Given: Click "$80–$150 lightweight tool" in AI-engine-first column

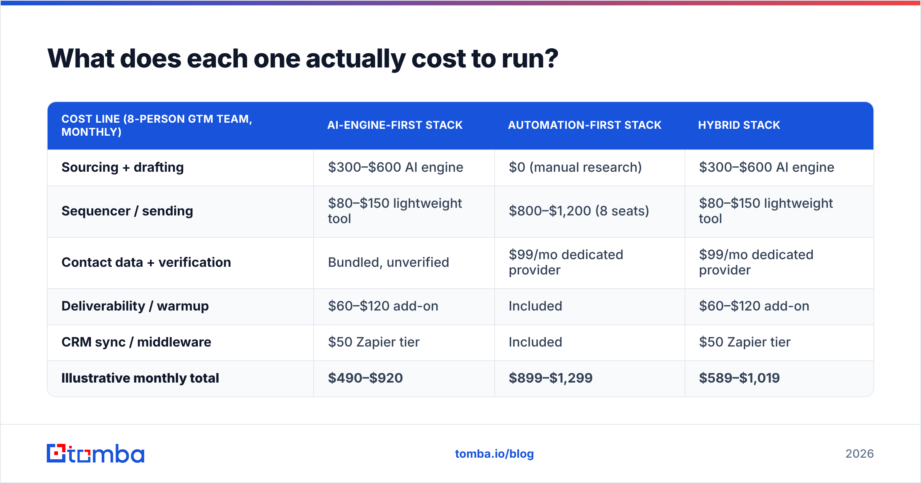Looking at the screenshot, I should 395,211.
